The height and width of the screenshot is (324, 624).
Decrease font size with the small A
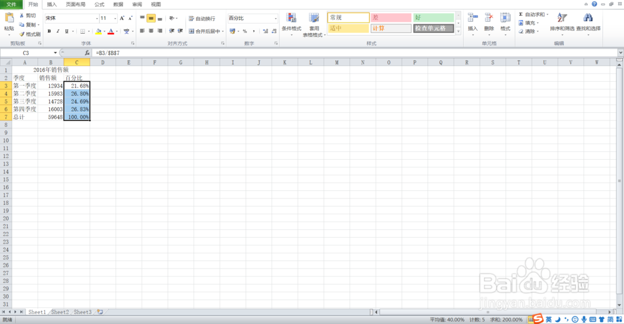(x=130, y=18)
